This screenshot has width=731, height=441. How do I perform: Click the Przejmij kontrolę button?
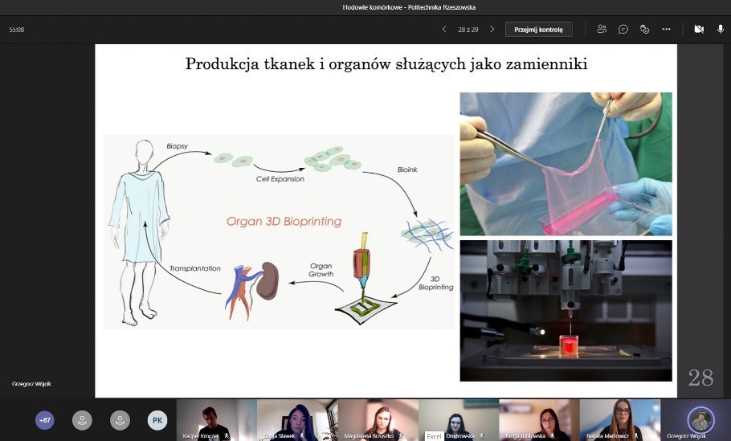click(538, 29)
